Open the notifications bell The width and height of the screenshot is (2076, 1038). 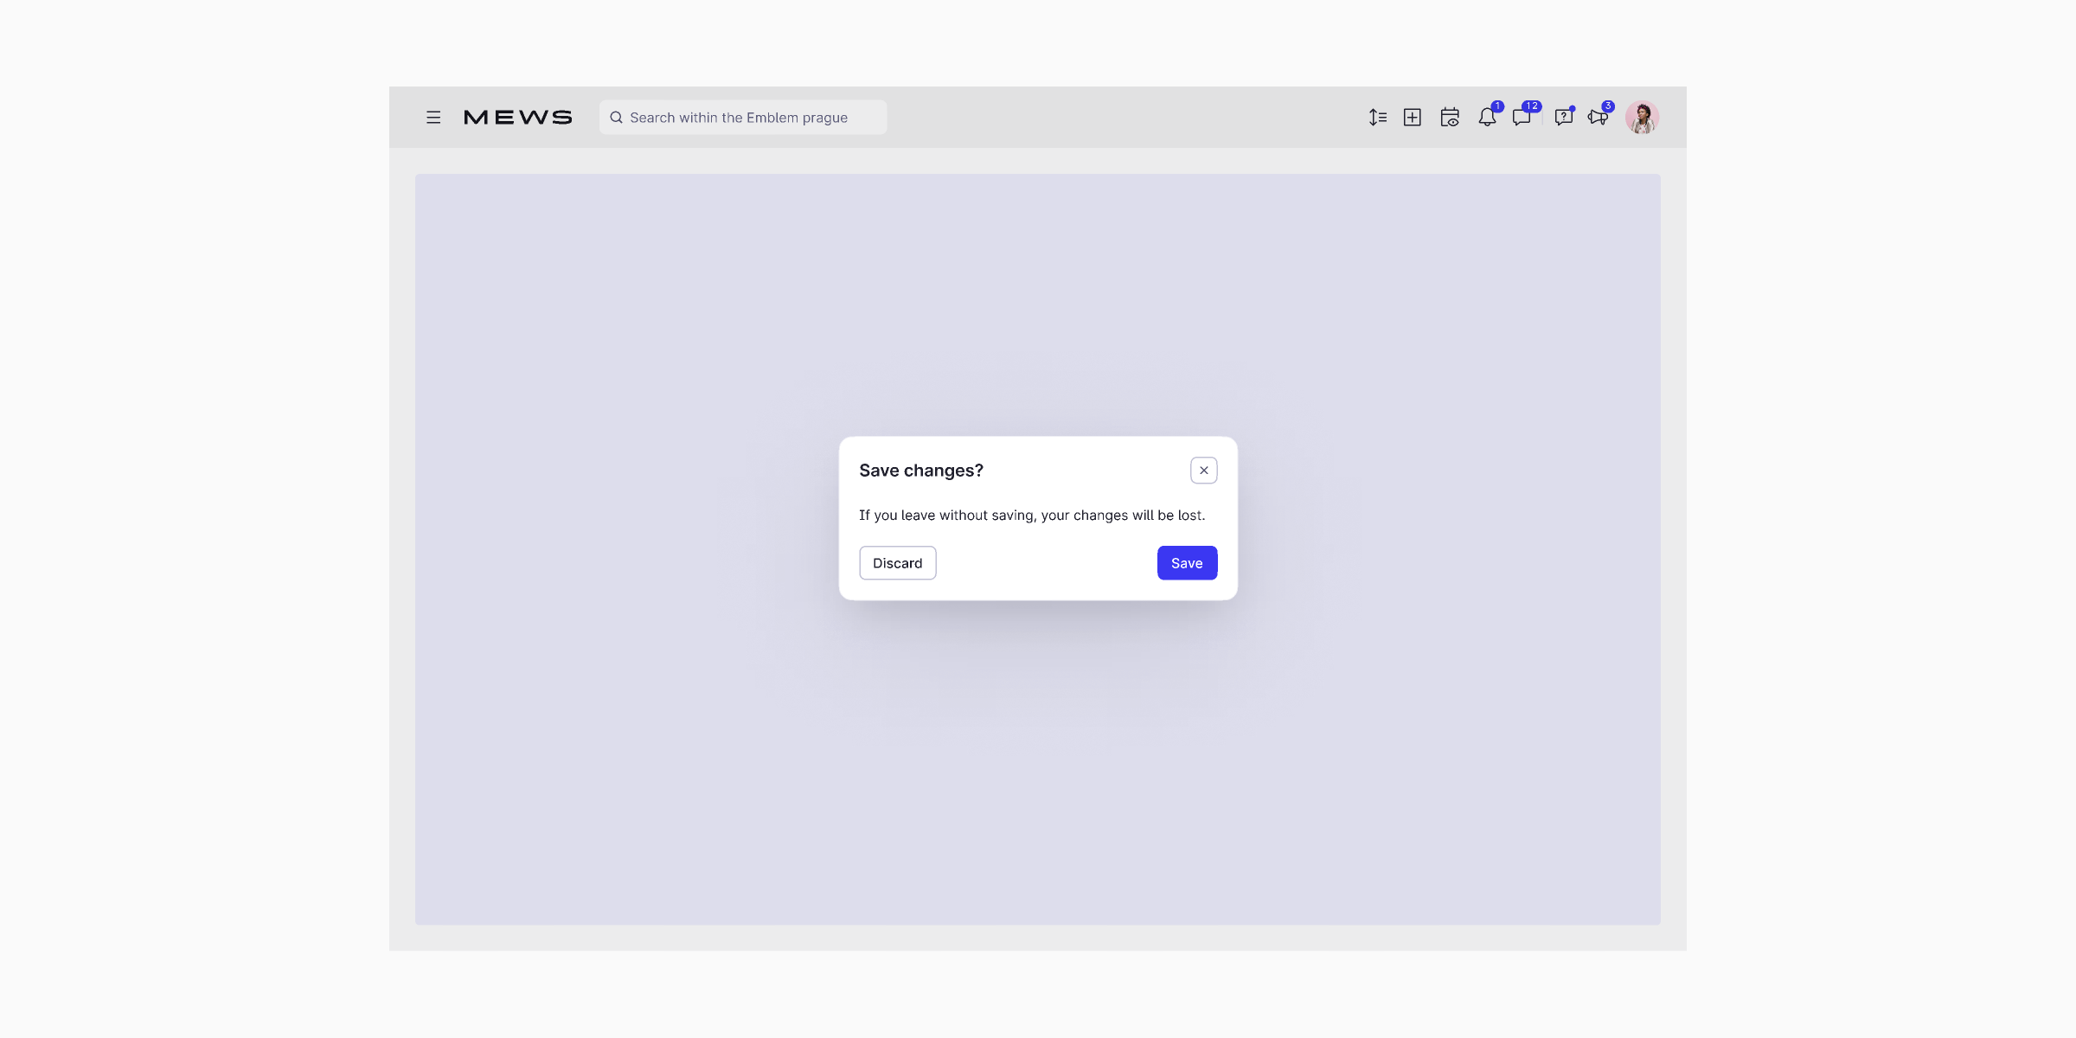click(x=1487, y=119)
